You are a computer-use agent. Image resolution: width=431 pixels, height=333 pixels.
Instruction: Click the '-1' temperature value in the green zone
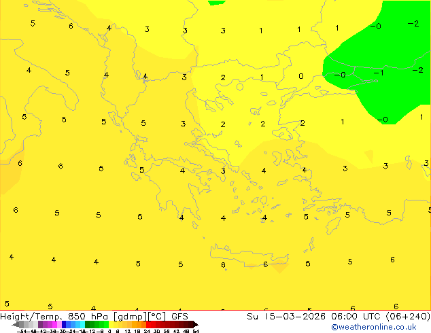coord(379,73)
